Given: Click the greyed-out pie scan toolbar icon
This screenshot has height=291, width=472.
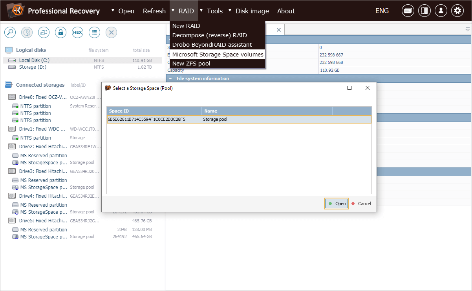Looking at the screenshot, I should 27,33.
